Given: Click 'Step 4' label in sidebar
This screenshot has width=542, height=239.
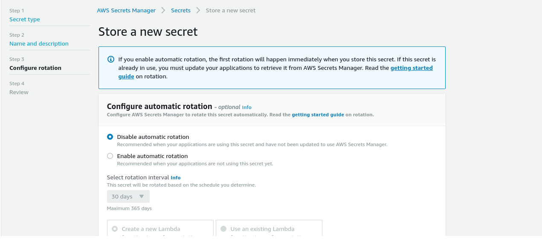Looking at the screenshot, I should [x=17, y=84].
